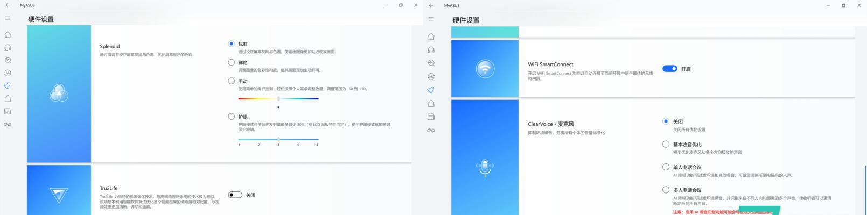Viewport: 867px width, 215px height.
Task: Click right window's vertical scrollbar
Action: pos(865,189)
